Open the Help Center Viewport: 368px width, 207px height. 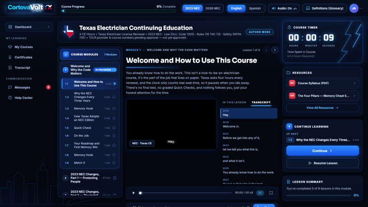tap(23, 98)
